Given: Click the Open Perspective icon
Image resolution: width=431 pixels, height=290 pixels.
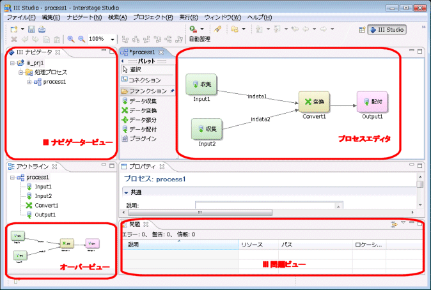Looking at the screenshot, I should tap(363, 29).
